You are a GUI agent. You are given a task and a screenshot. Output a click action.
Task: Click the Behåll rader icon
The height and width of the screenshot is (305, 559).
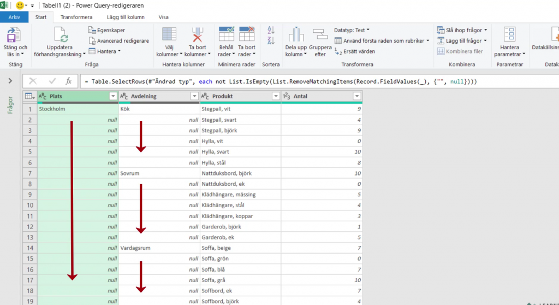pos(227,34)
